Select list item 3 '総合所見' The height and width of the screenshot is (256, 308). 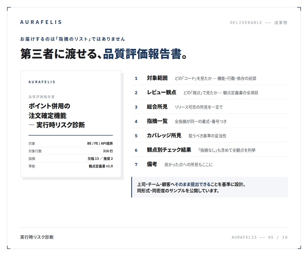pos(210,107)
